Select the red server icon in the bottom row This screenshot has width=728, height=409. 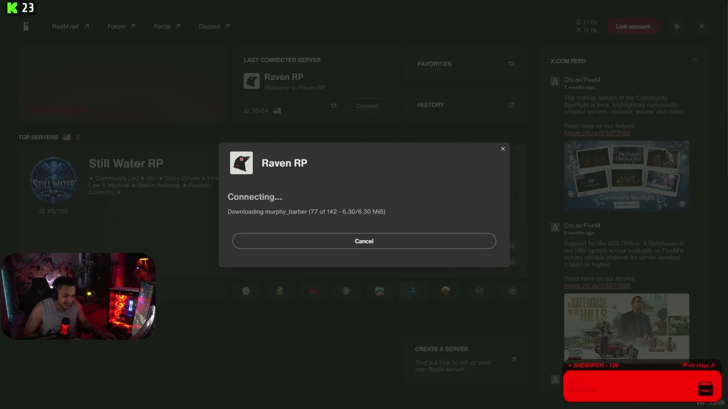[x=312, y=291]
